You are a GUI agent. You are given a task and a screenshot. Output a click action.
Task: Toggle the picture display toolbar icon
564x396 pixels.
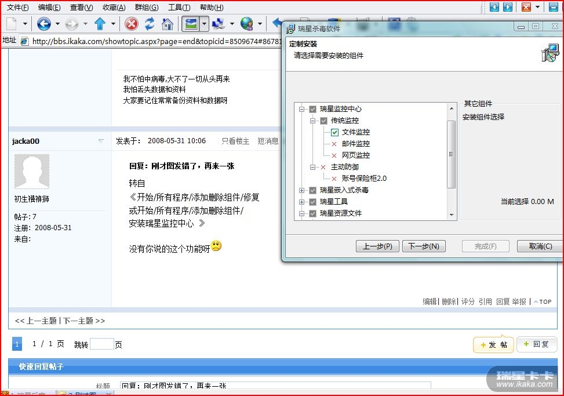pos(191,24)
